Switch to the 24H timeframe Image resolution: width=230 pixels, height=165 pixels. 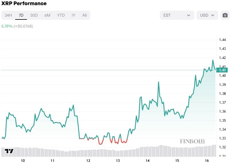coord(8,15)
